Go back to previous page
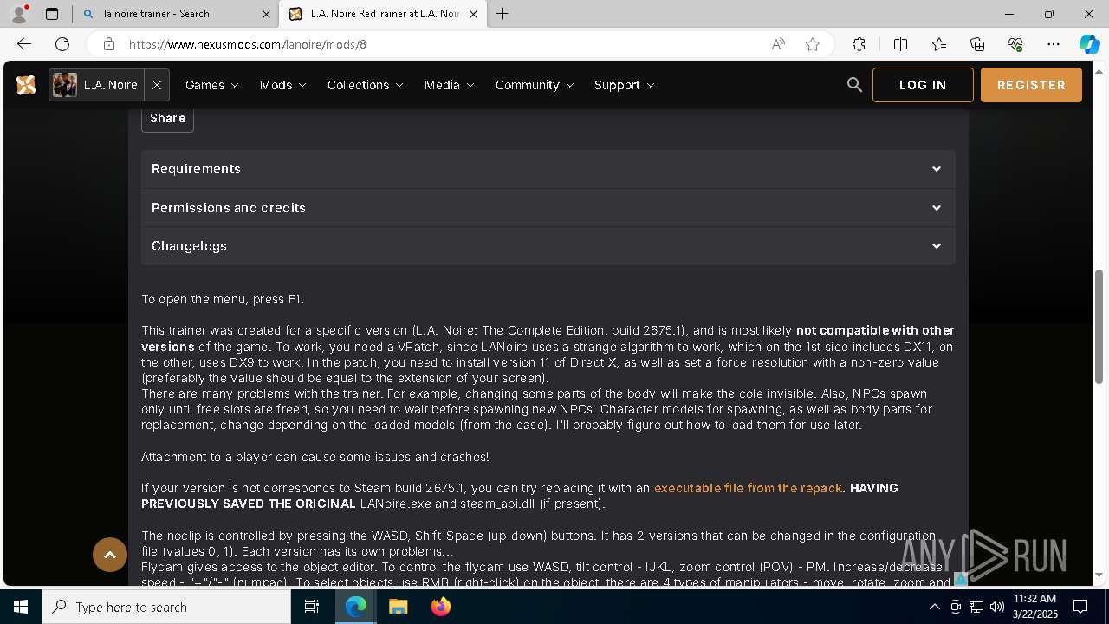The width and height of the screenshot is (1109, 624). 24,44
